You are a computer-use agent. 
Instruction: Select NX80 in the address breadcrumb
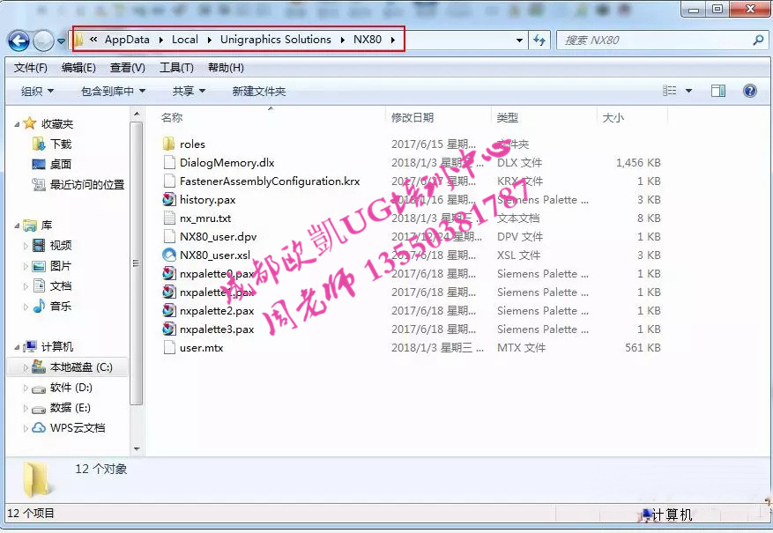[368, 40]
